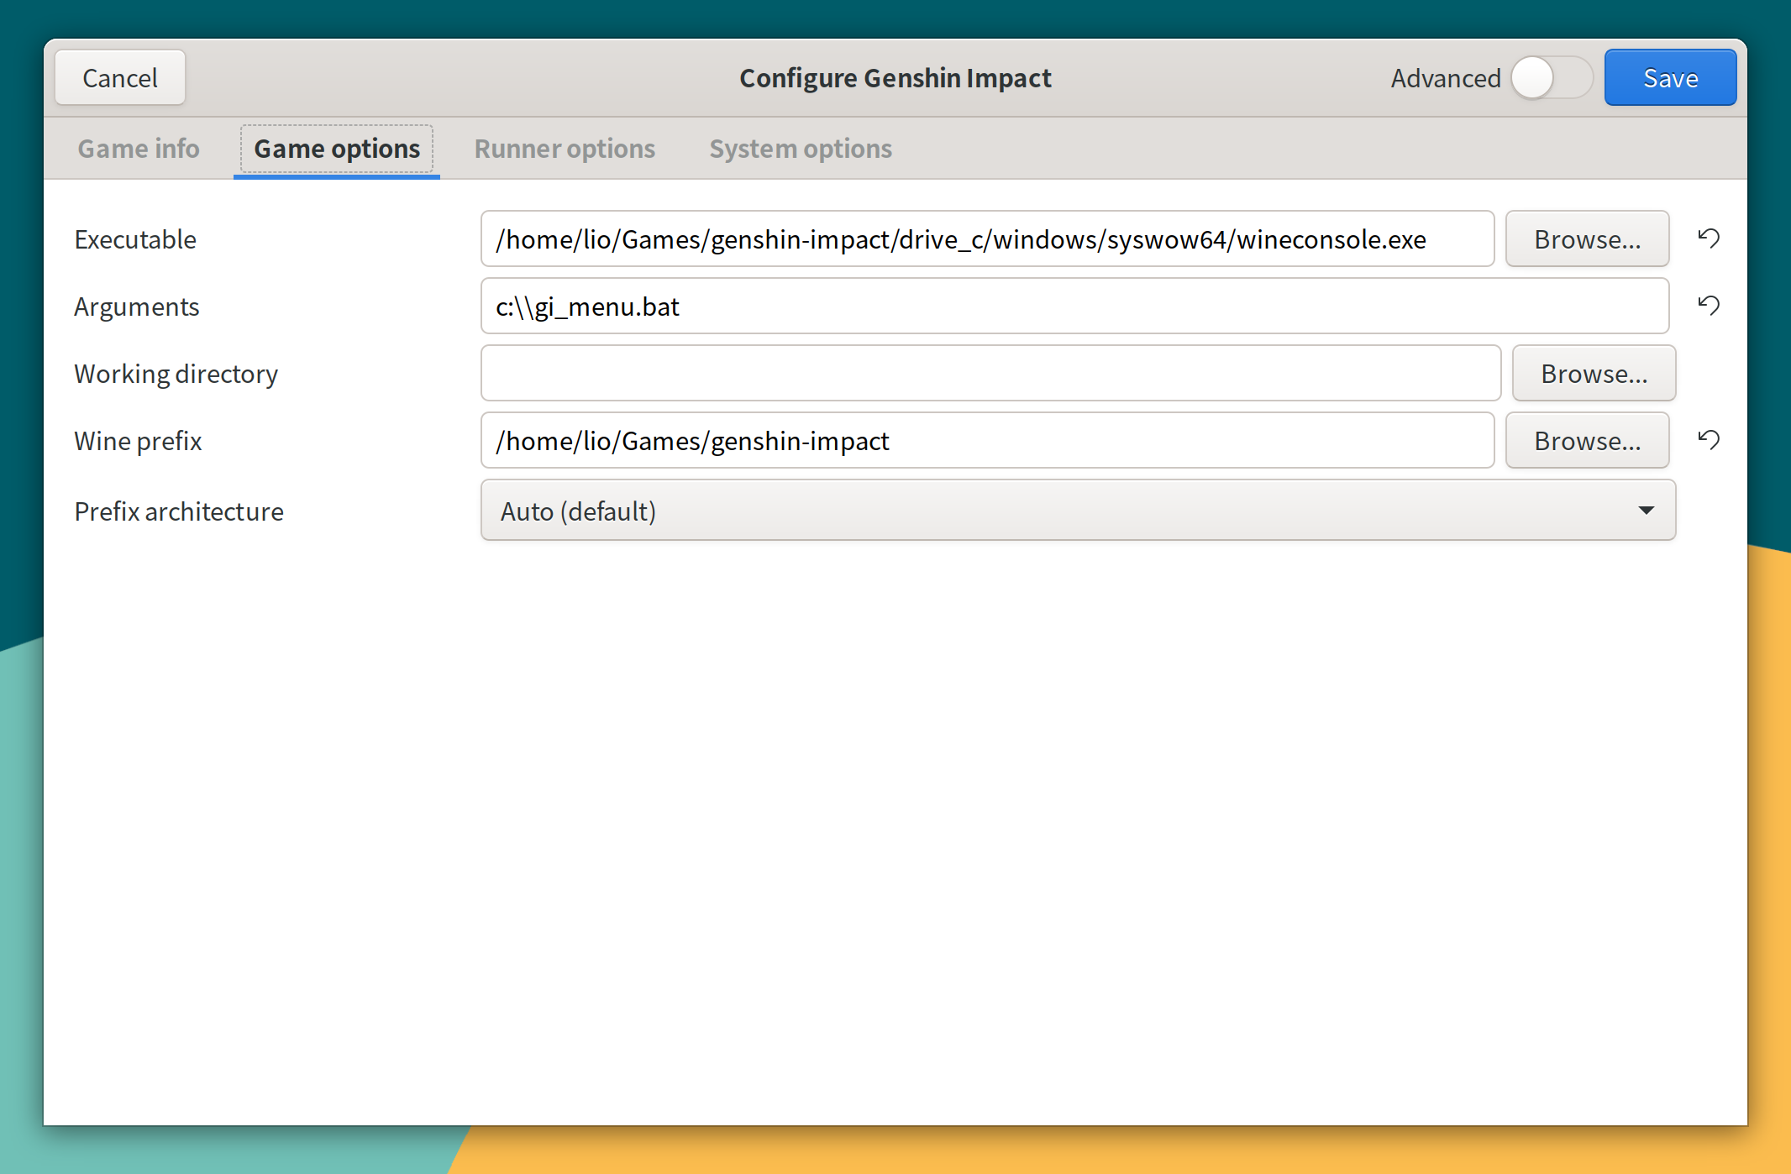
Task: Reset the Executable field with its undo icon
Action: [x=1709, y=238]
